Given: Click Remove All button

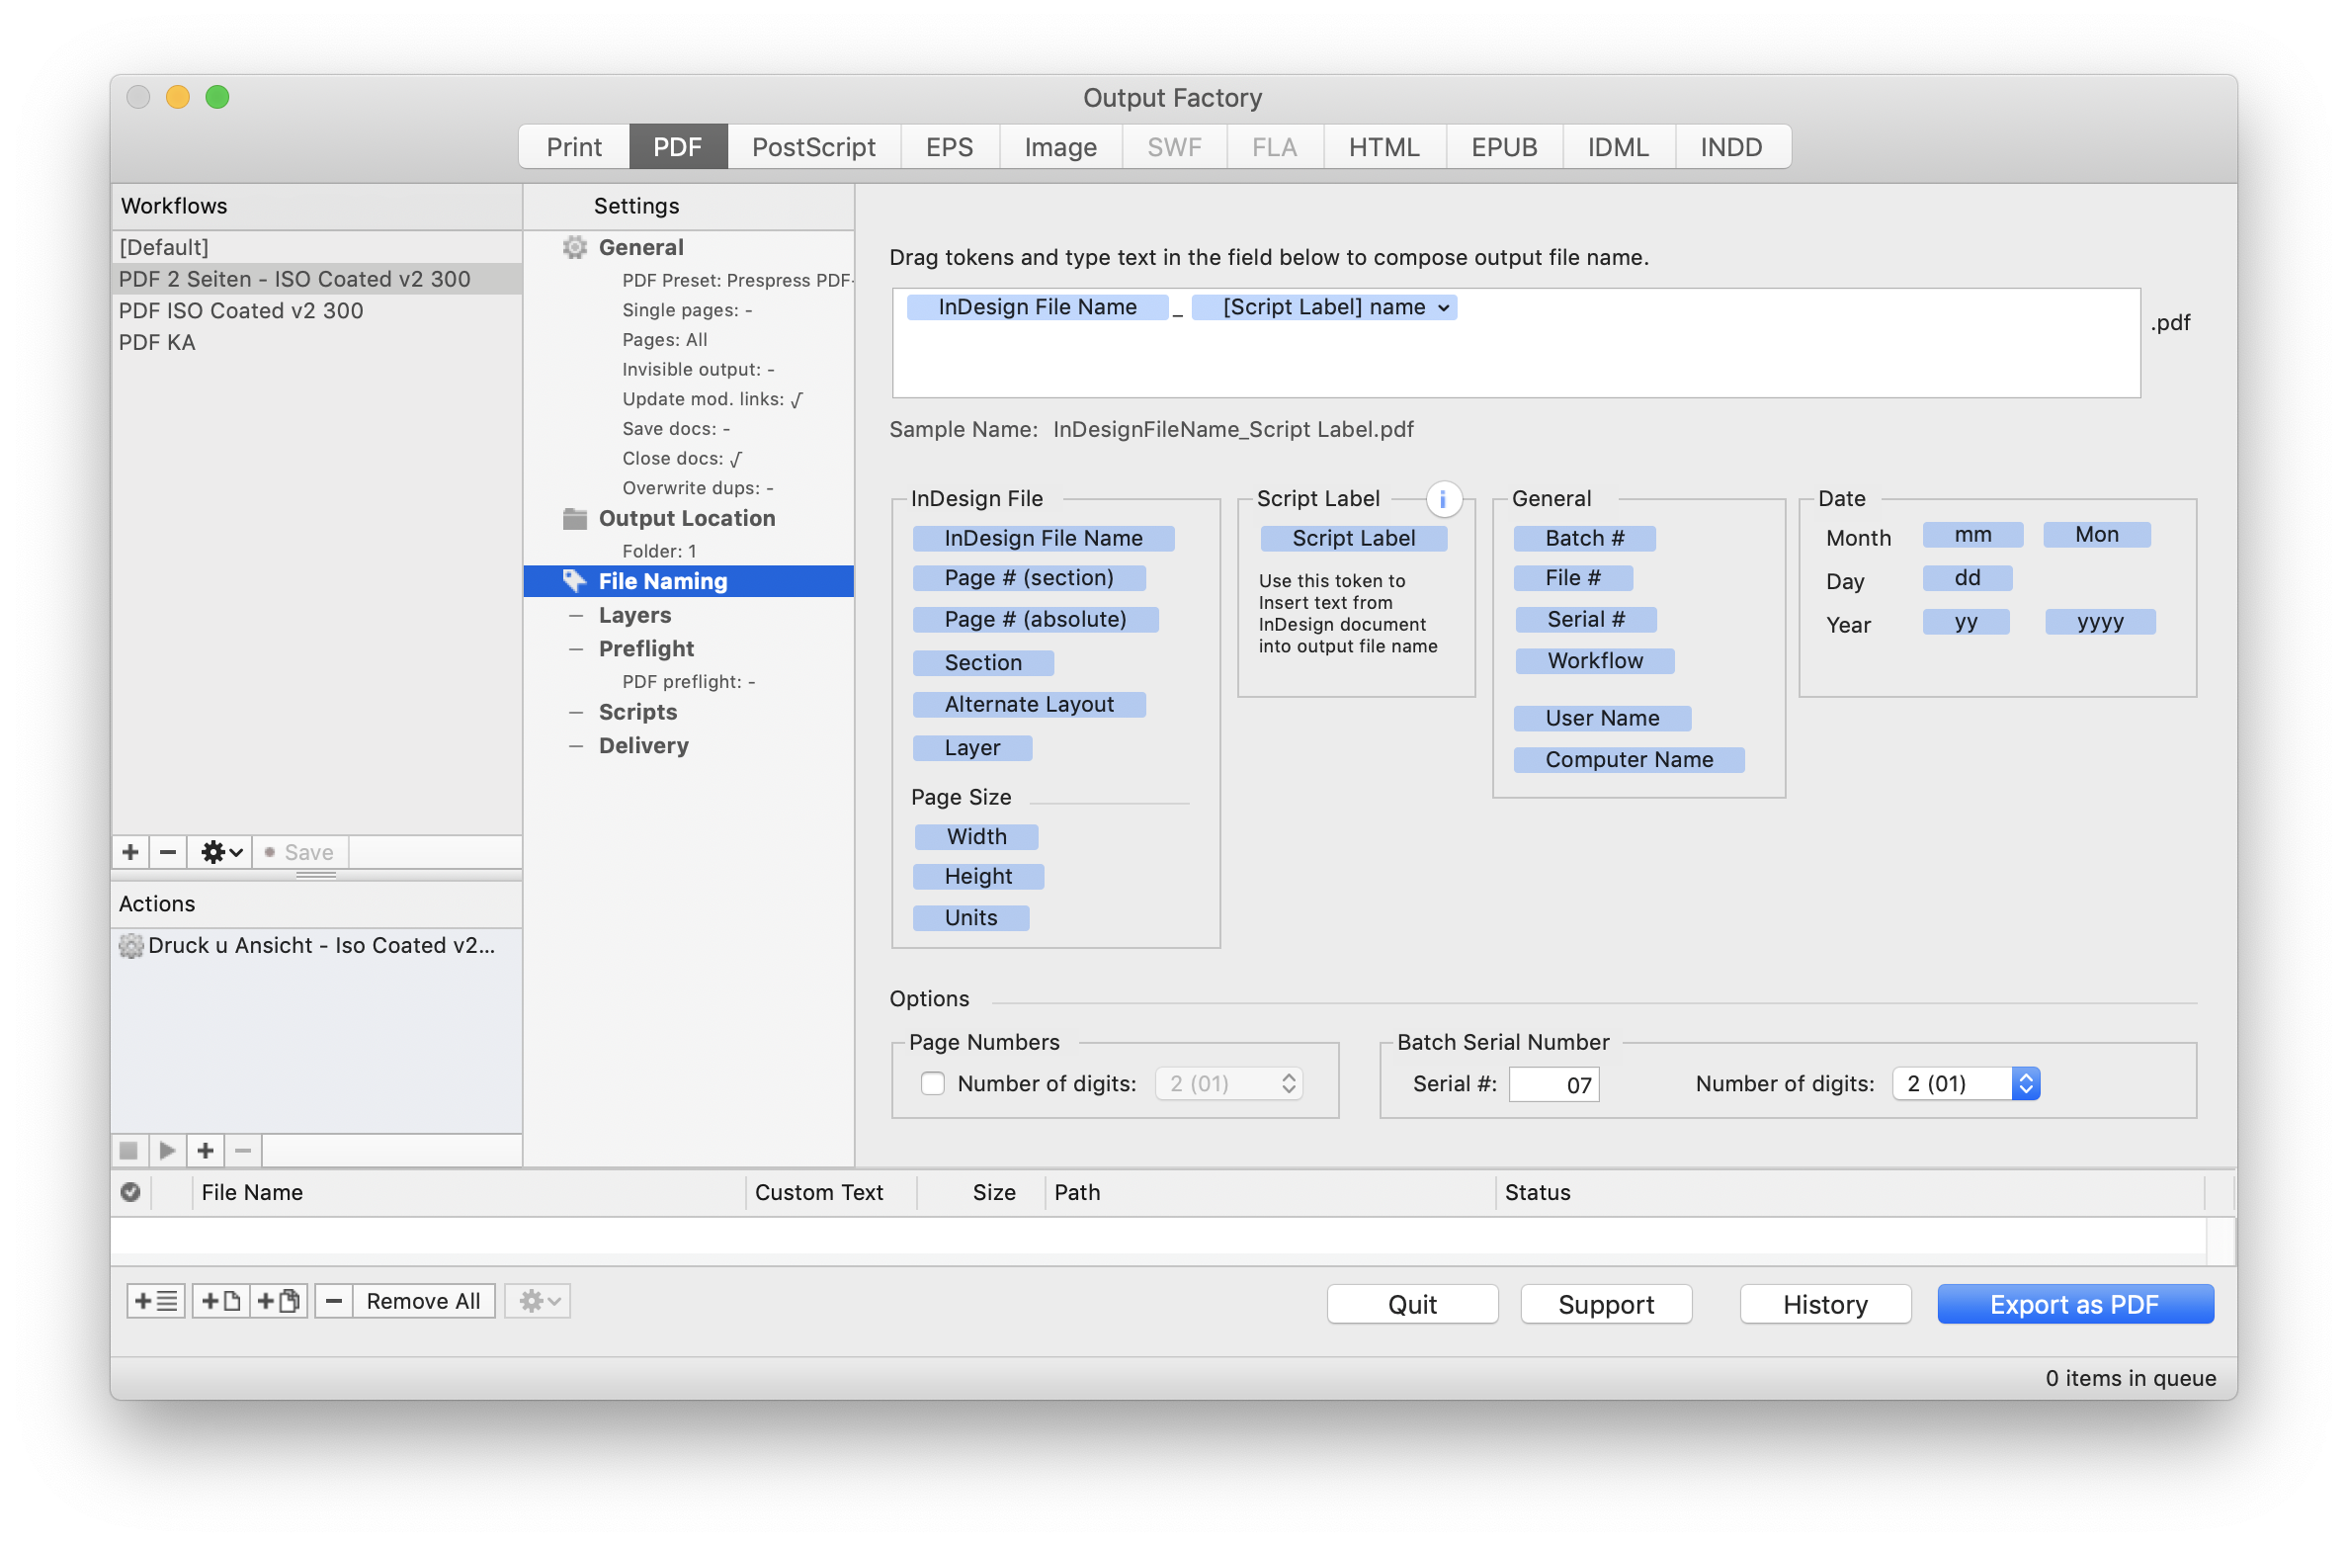Looking at the screenshot, I should [x=423, y=1301].
